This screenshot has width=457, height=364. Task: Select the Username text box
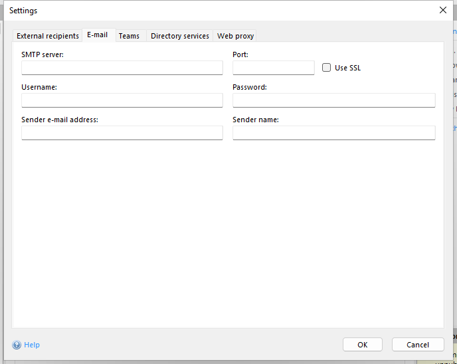(x=122, y=100)
